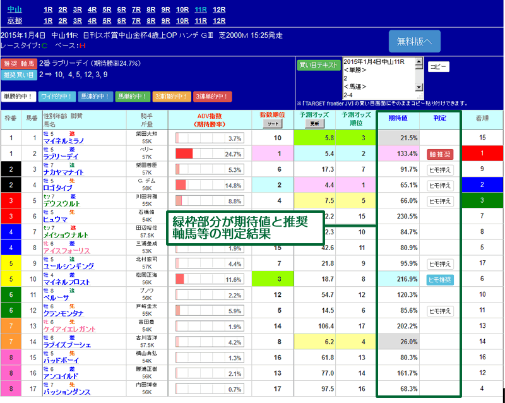Click the 11.6% ADV index bar
Image resolution: width=505 pixels, height=403 pixels.
click(x=210, y=279)
